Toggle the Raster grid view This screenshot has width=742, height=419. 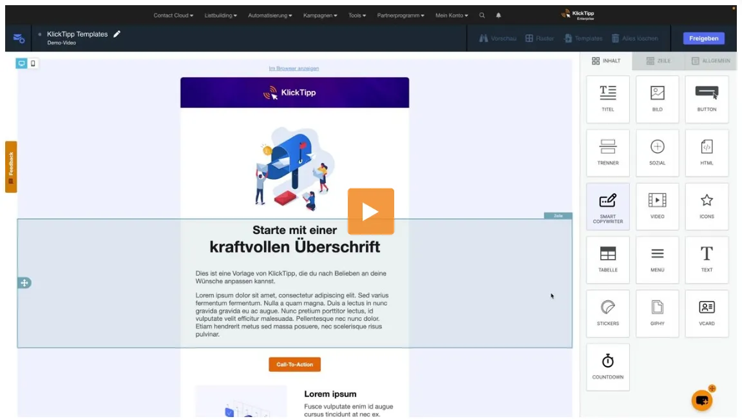pos(540,38)
